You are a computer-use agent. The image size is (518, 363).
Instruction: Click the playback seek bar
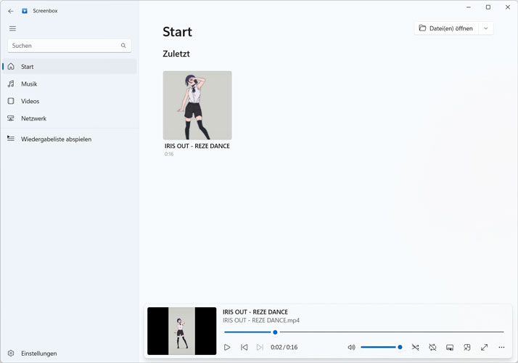[363, 332]
